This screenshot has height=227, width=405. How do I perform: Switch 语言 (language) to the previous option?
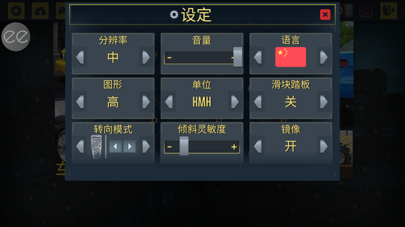(258, 57)
